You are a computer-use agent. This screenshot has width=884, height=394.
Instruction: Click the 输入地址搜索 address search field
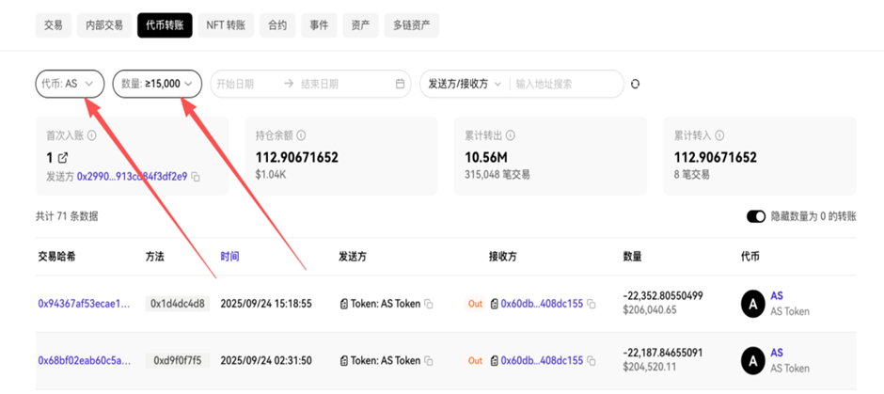pos(564,84)
